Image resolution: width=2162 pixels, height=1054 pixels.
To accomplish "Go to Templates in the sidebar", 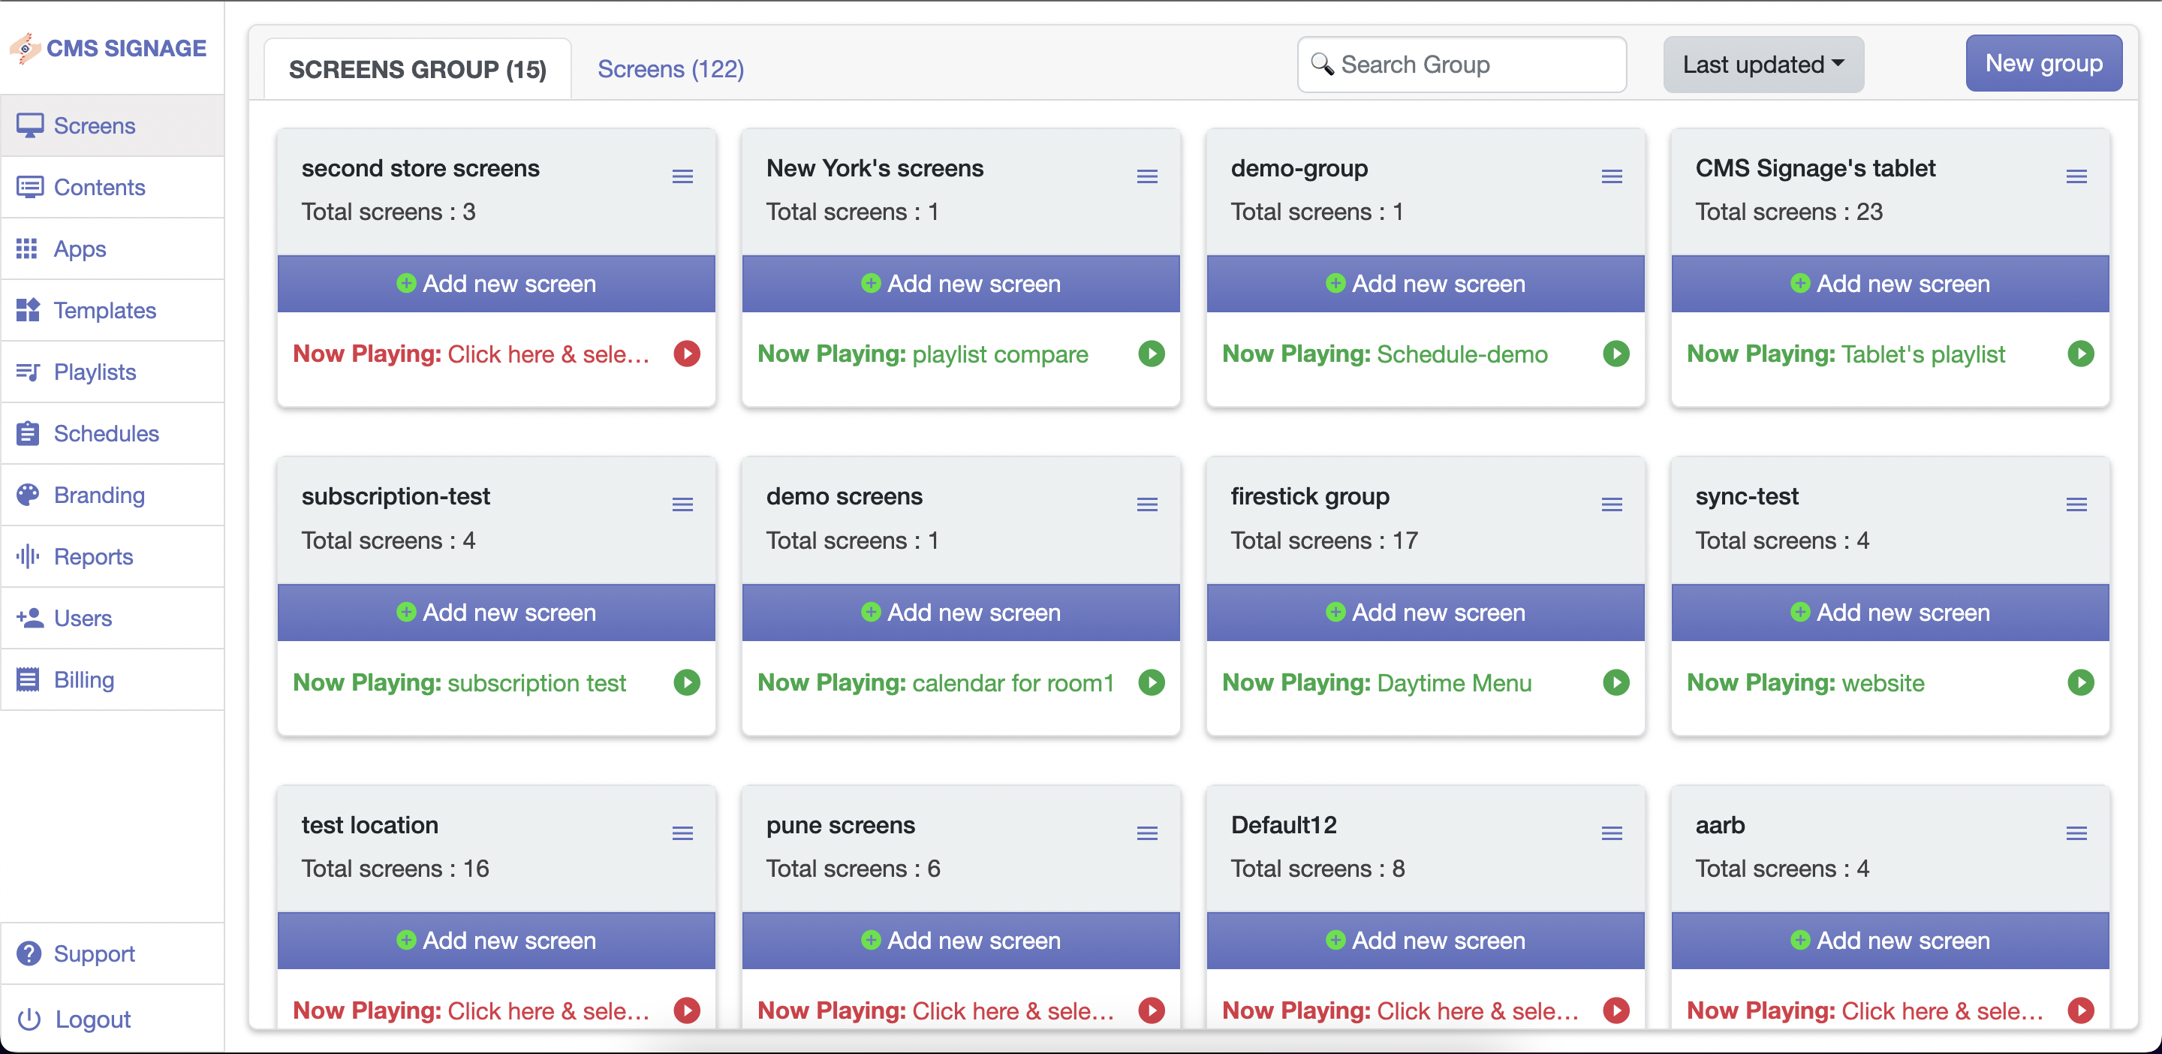I will (x=104, y=311).
